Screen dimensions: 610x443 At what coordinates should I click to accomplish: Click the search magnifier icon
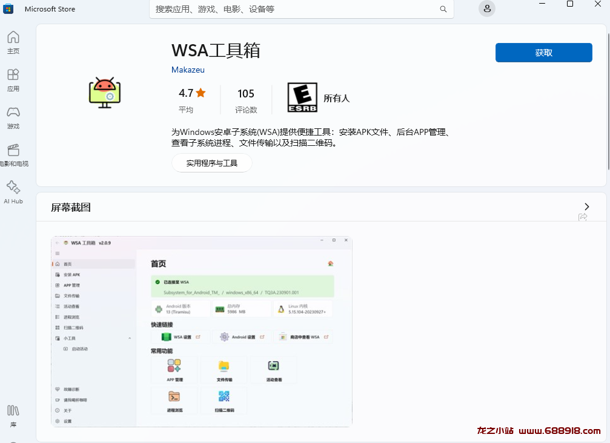point(443,9)
